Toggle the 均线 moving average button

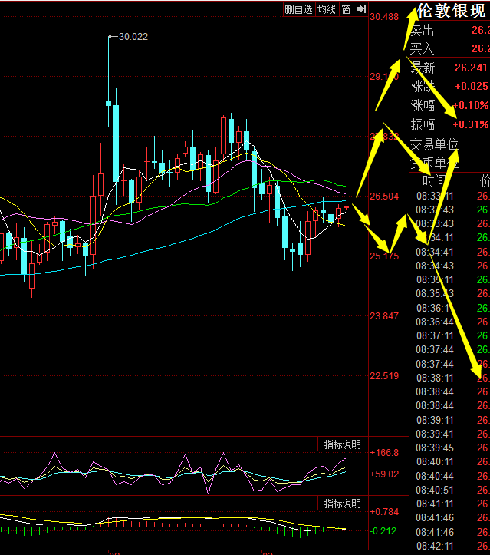pyautogui.click(x=327, y=9)
